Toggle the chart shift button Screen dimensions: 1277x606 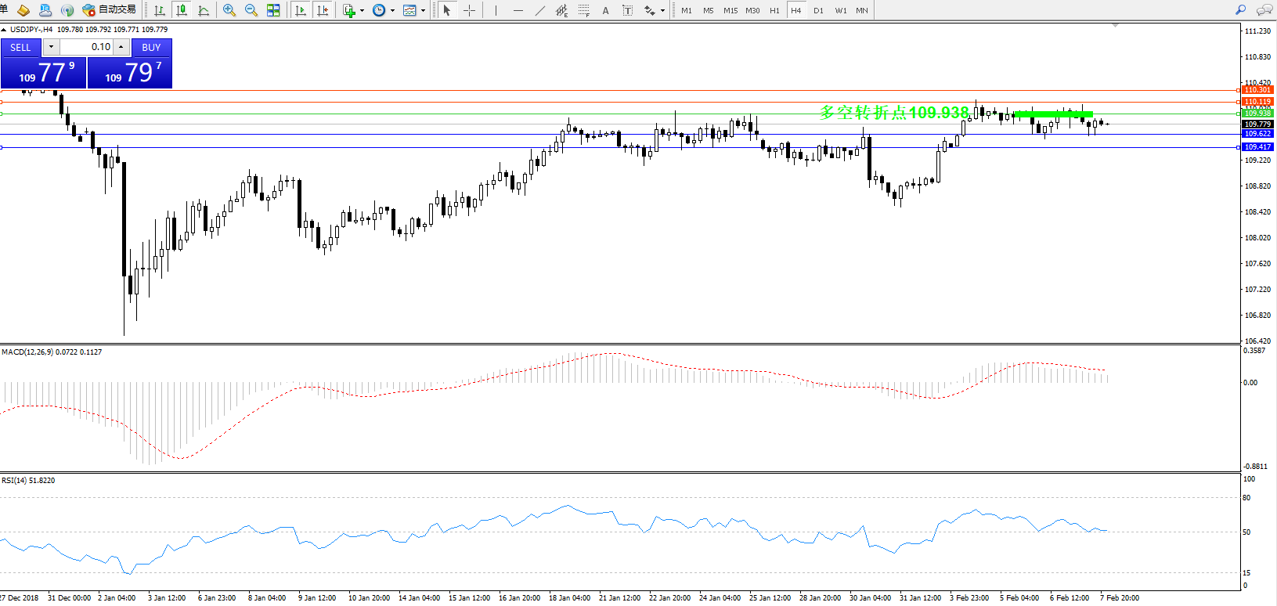tap(322, 10)
